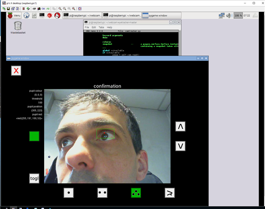265x209 pixels.
Task: Open Help menu in terminal window
Action: pyautogui.click(x=110, y=27)
